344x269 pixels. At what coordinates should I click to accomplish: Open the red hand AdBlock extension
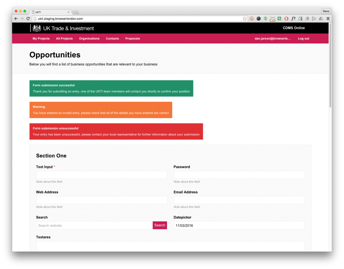pos(286,19)
